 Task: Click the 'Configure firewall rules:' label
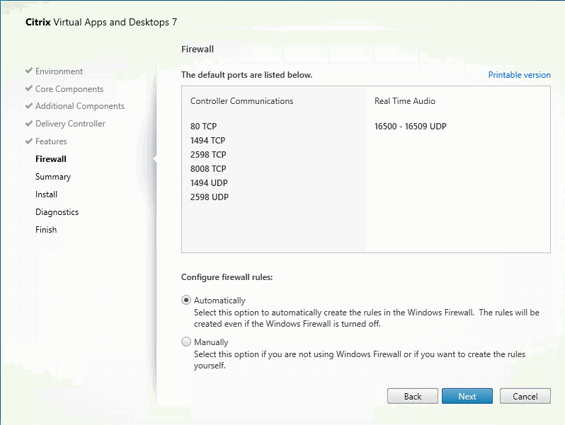[227, 277]
